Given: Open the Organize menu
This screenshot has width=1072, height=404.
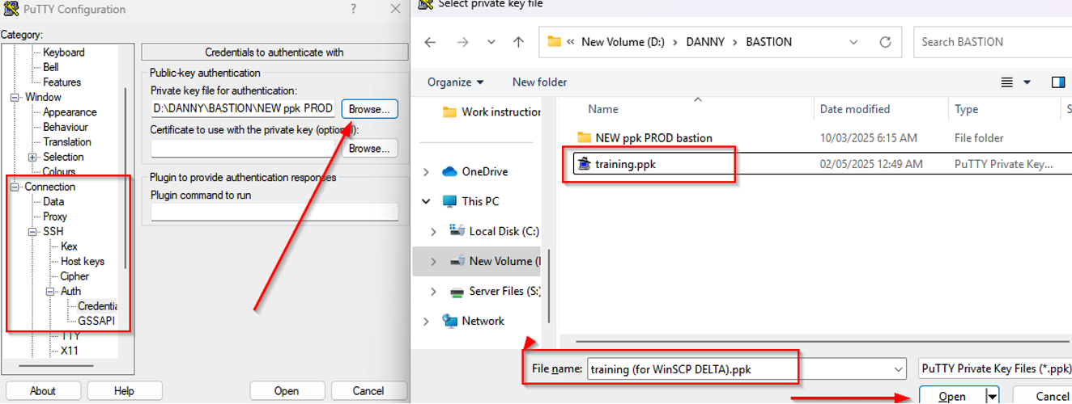Looking at the screenshot, I should pyautogui.click(x=456, y=82).
